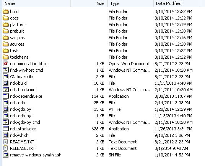
Task: Sort files by Size column header
Action: tap(89, 3)
